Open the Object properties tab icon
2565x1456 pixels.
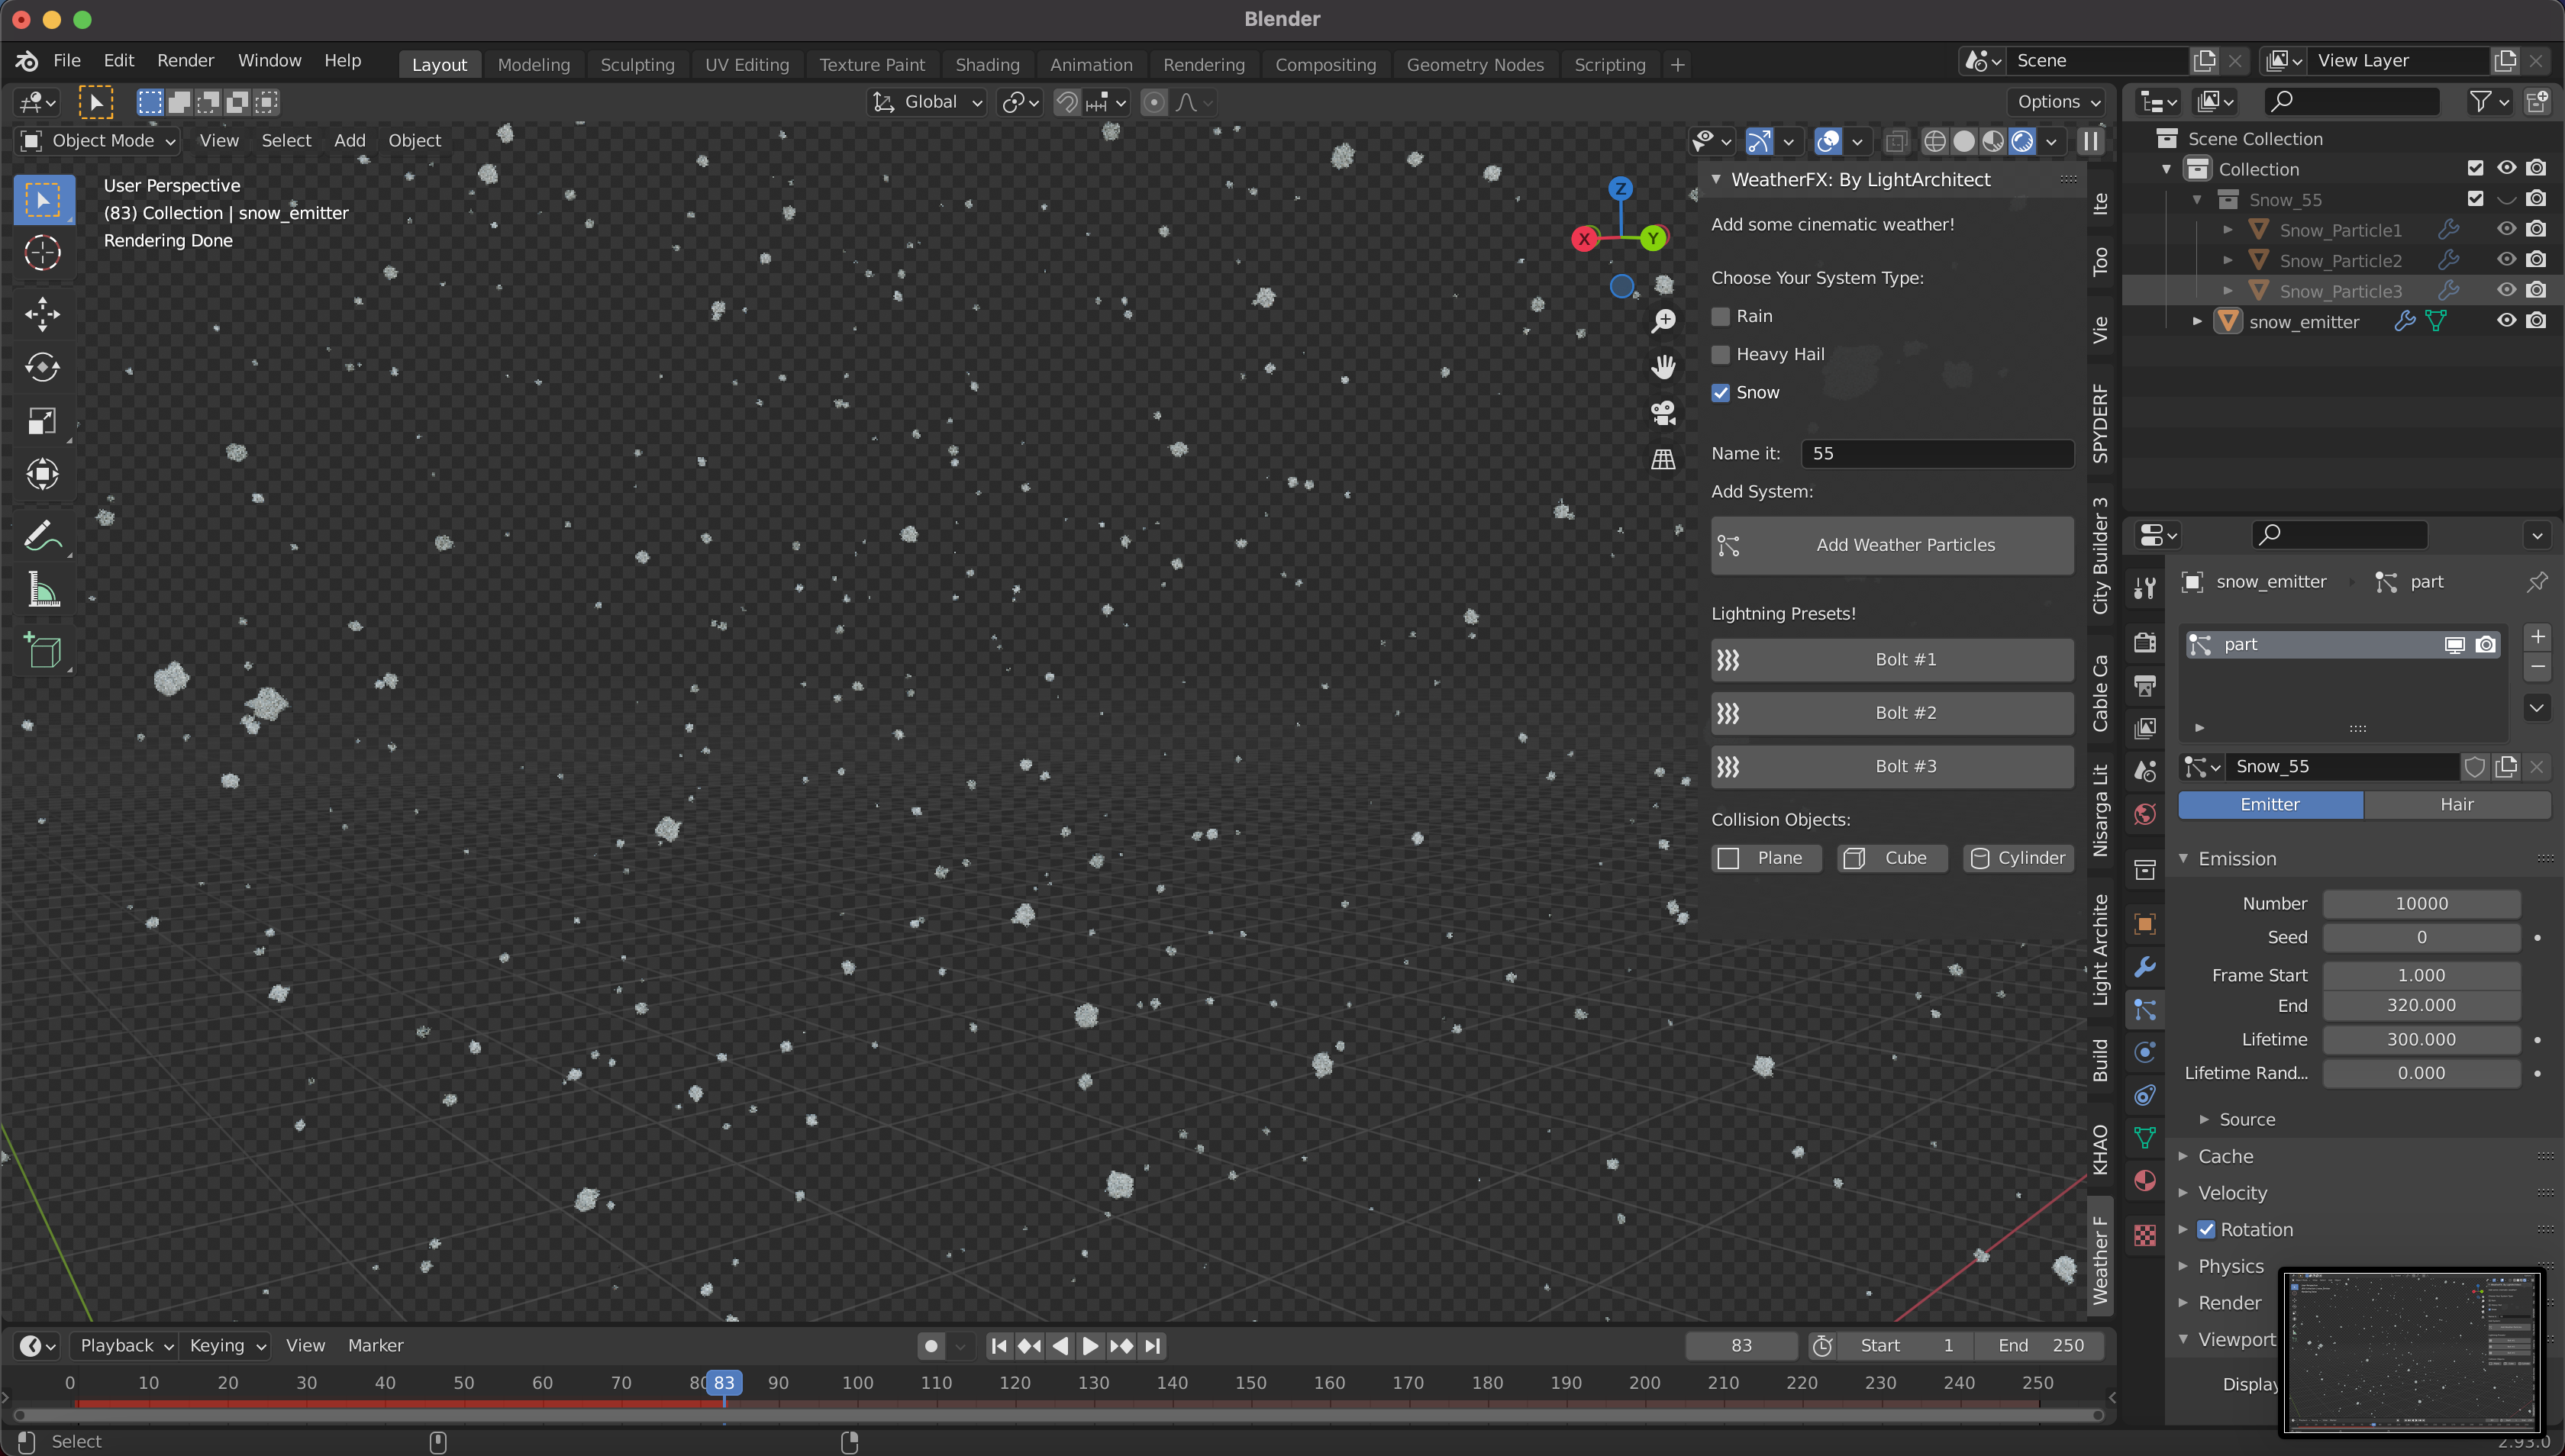click(x=2145, y=924)
